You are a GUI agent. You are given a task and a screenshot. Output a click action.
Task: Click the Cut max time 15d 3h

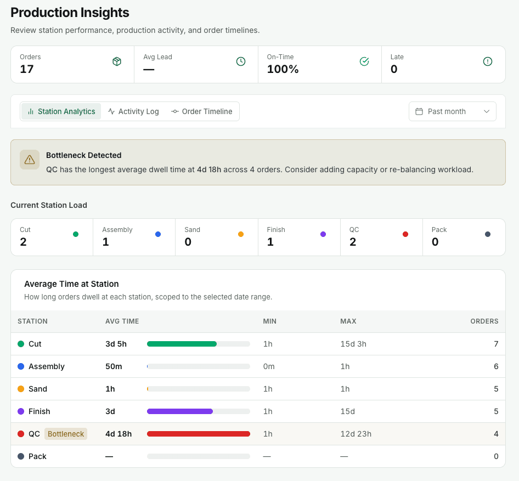click(353, 344)
